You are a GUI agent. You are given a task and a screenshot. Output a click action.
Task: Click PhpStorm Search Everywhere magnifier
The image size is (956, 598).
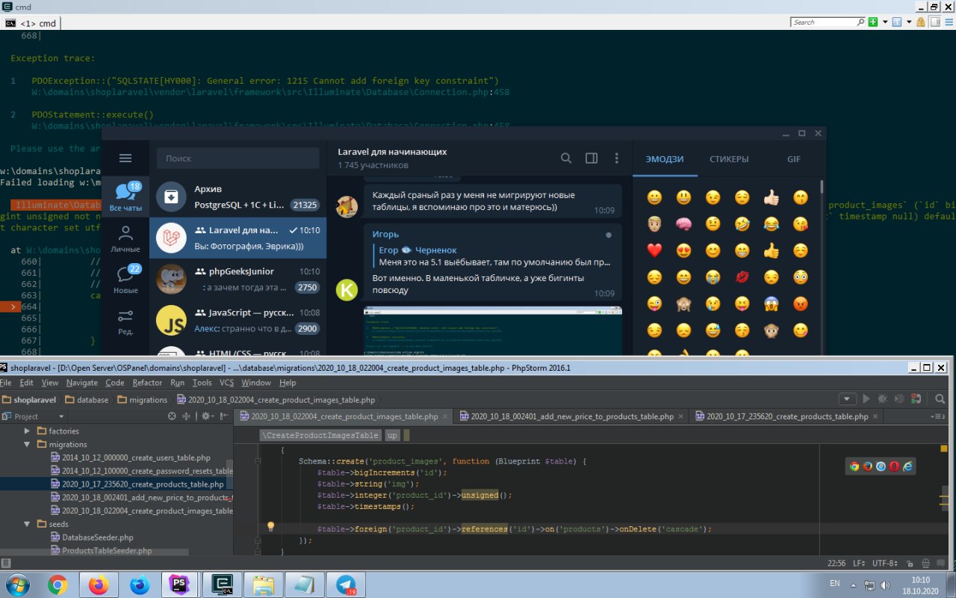tap(940, 400)
